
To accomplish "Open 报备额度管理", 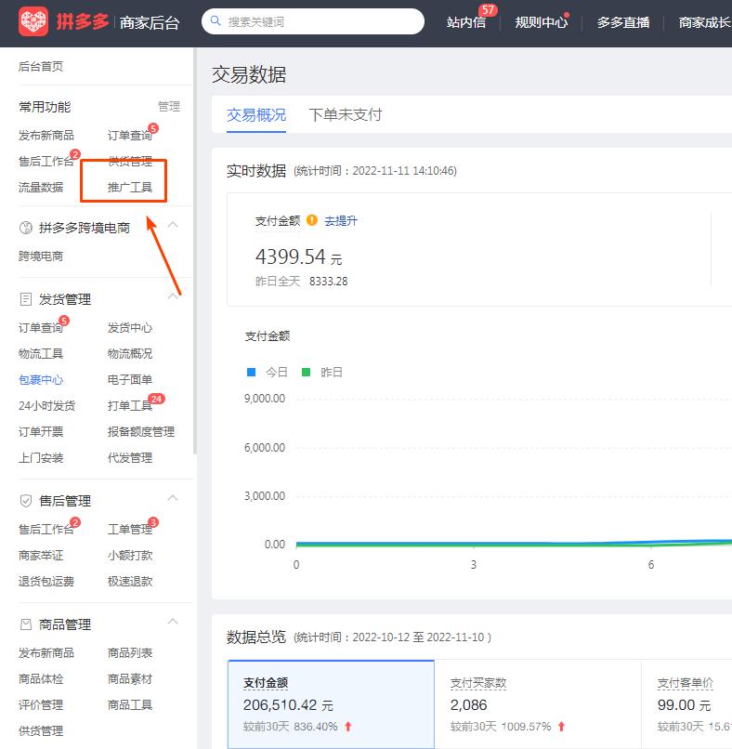I will (x=141, y=432).
